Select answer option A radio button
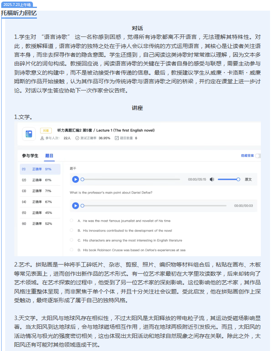 point(71,221)
